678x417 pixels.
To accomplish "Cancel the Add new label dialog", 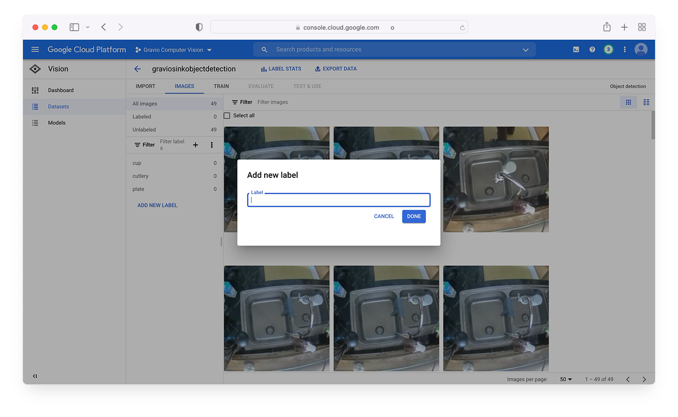I will (x=384, y=216).
